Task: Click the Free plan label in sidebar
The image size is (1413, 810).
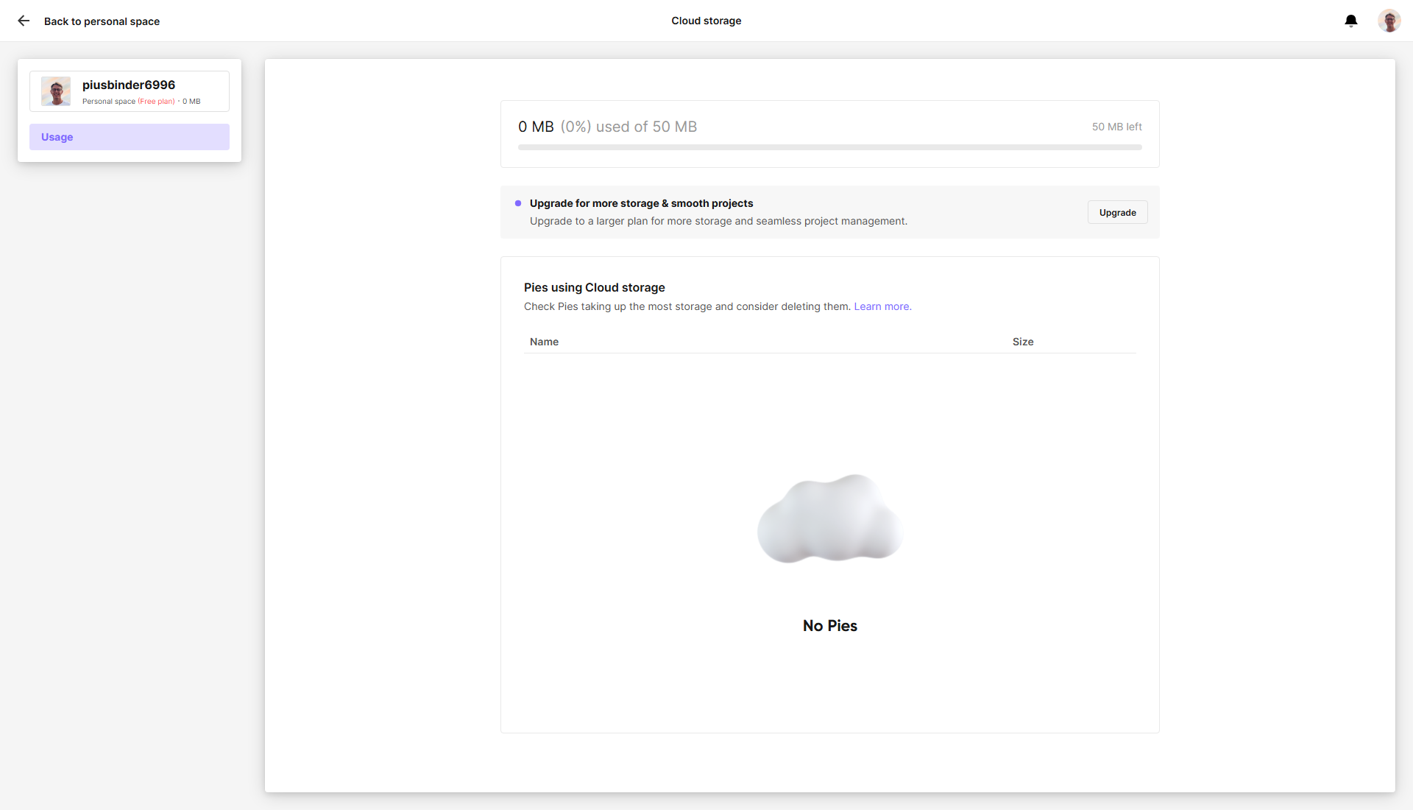Action: (156, 102)
